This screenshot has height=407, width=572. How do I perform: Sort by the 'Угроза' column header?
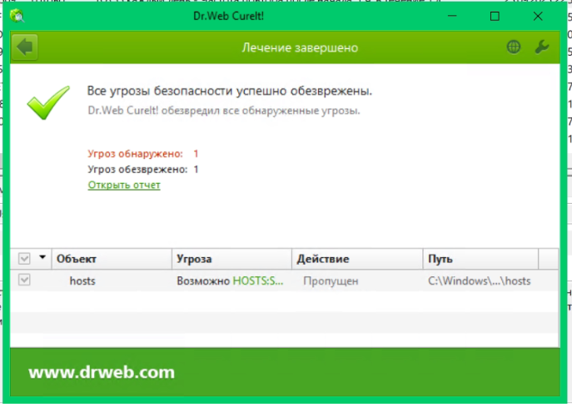click(x=231, y=259)
